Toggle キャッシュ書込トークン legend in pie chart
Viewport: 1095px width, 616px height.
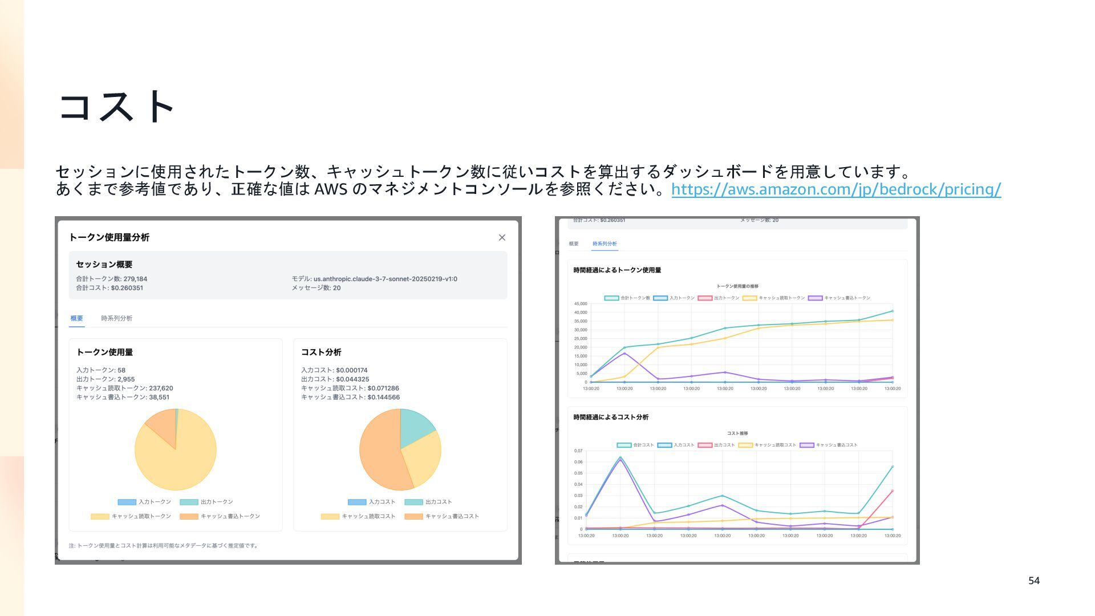(x=220, y=516)
